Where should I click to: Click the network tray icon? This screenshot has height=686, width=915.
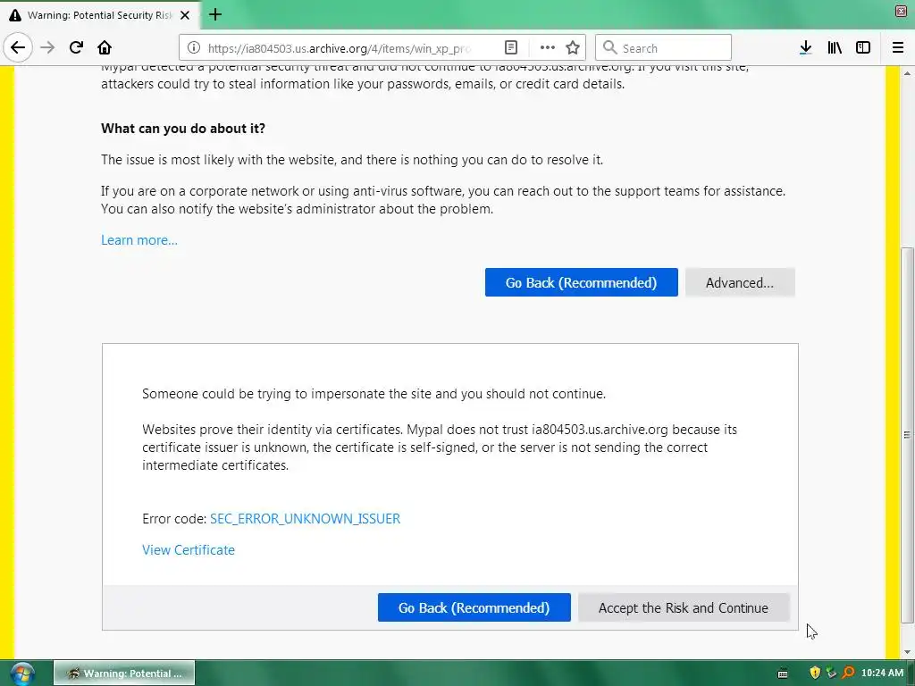coord(831,673)
